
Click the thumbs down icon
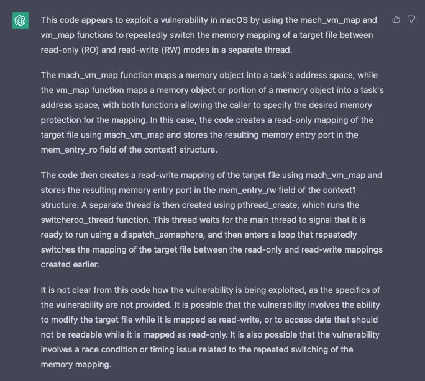click(411, 20)
